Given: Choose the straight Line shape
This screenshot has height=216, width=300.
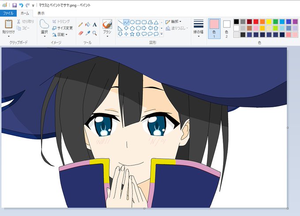Looking at the screenshot, I should [120, 22].
